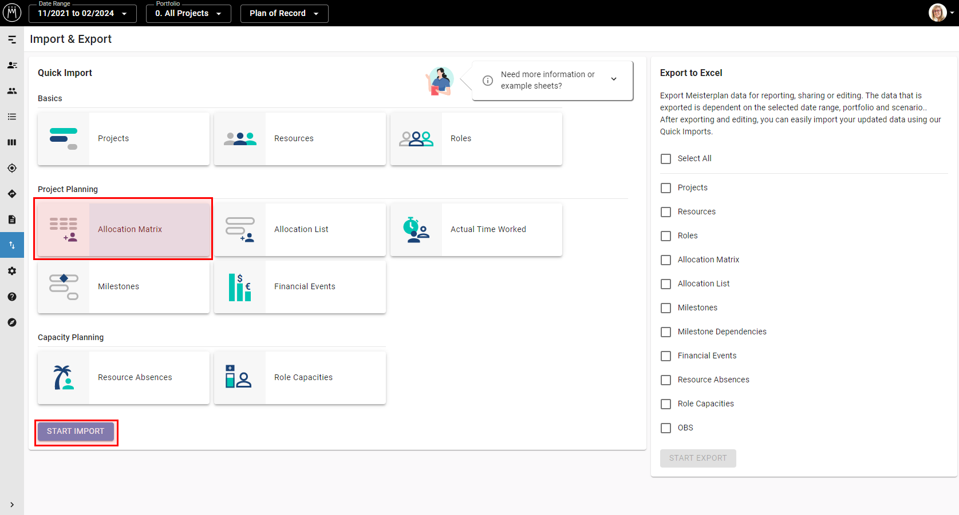959x515 pixels.
Task: Select the Actual Time Worked label
Action: 488,229
